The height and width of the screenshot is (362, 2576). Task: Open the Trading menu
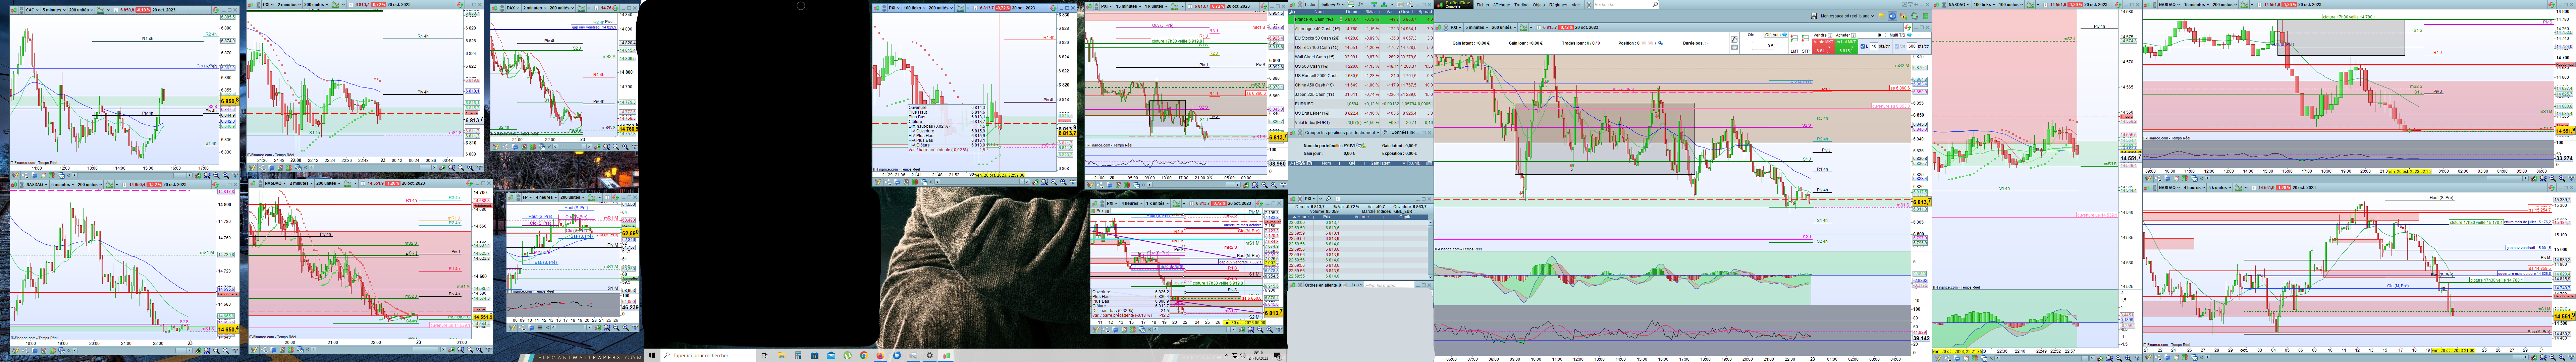pyautogui.click(x=1521, y=5)
